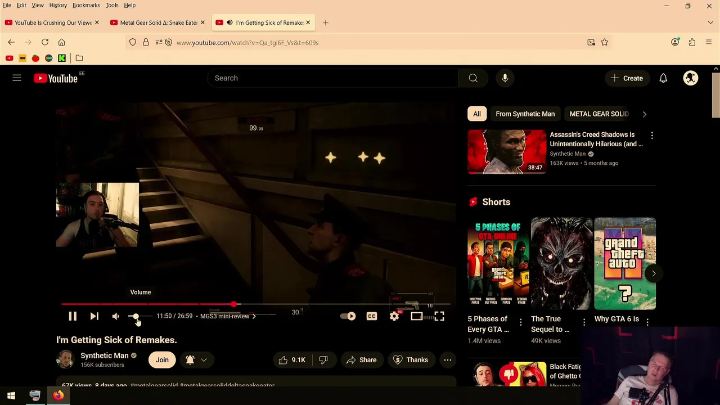Open more actions three-dot menu below the video
The width and height of the screenshot is (720, 405).
pyautogui.click(x=448, y=360)
